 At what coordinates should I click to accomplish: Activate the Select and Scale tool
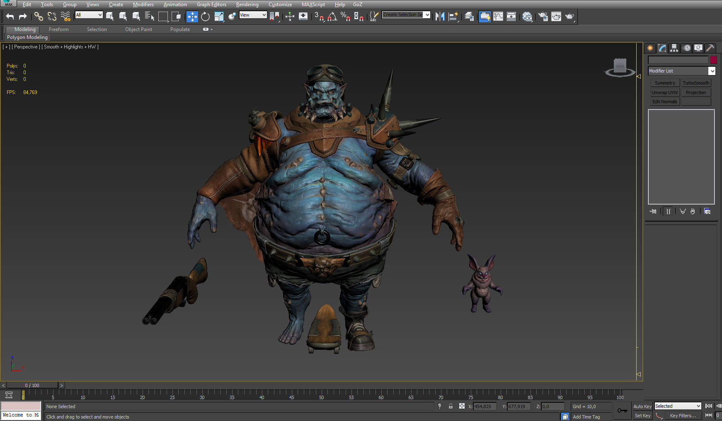219,16
